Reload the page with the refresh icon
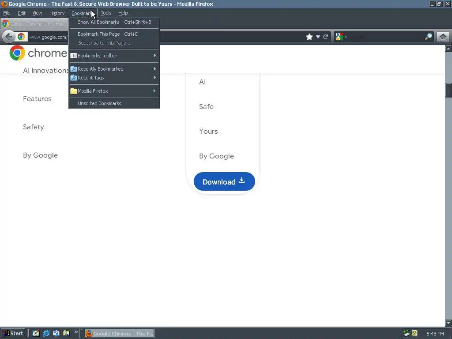 click(x=326, y=37)
